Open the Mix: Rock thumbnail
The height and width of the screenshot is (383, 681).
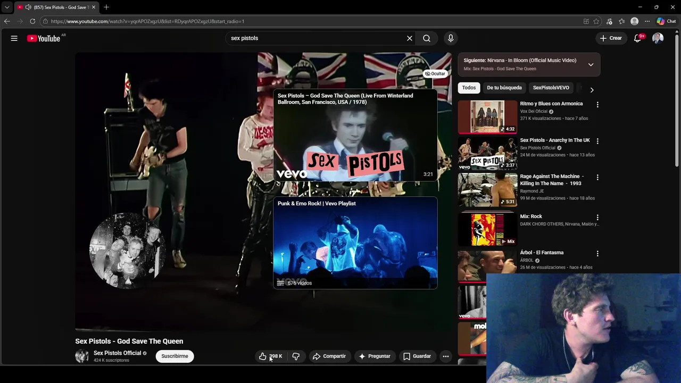tap(487, 230)
